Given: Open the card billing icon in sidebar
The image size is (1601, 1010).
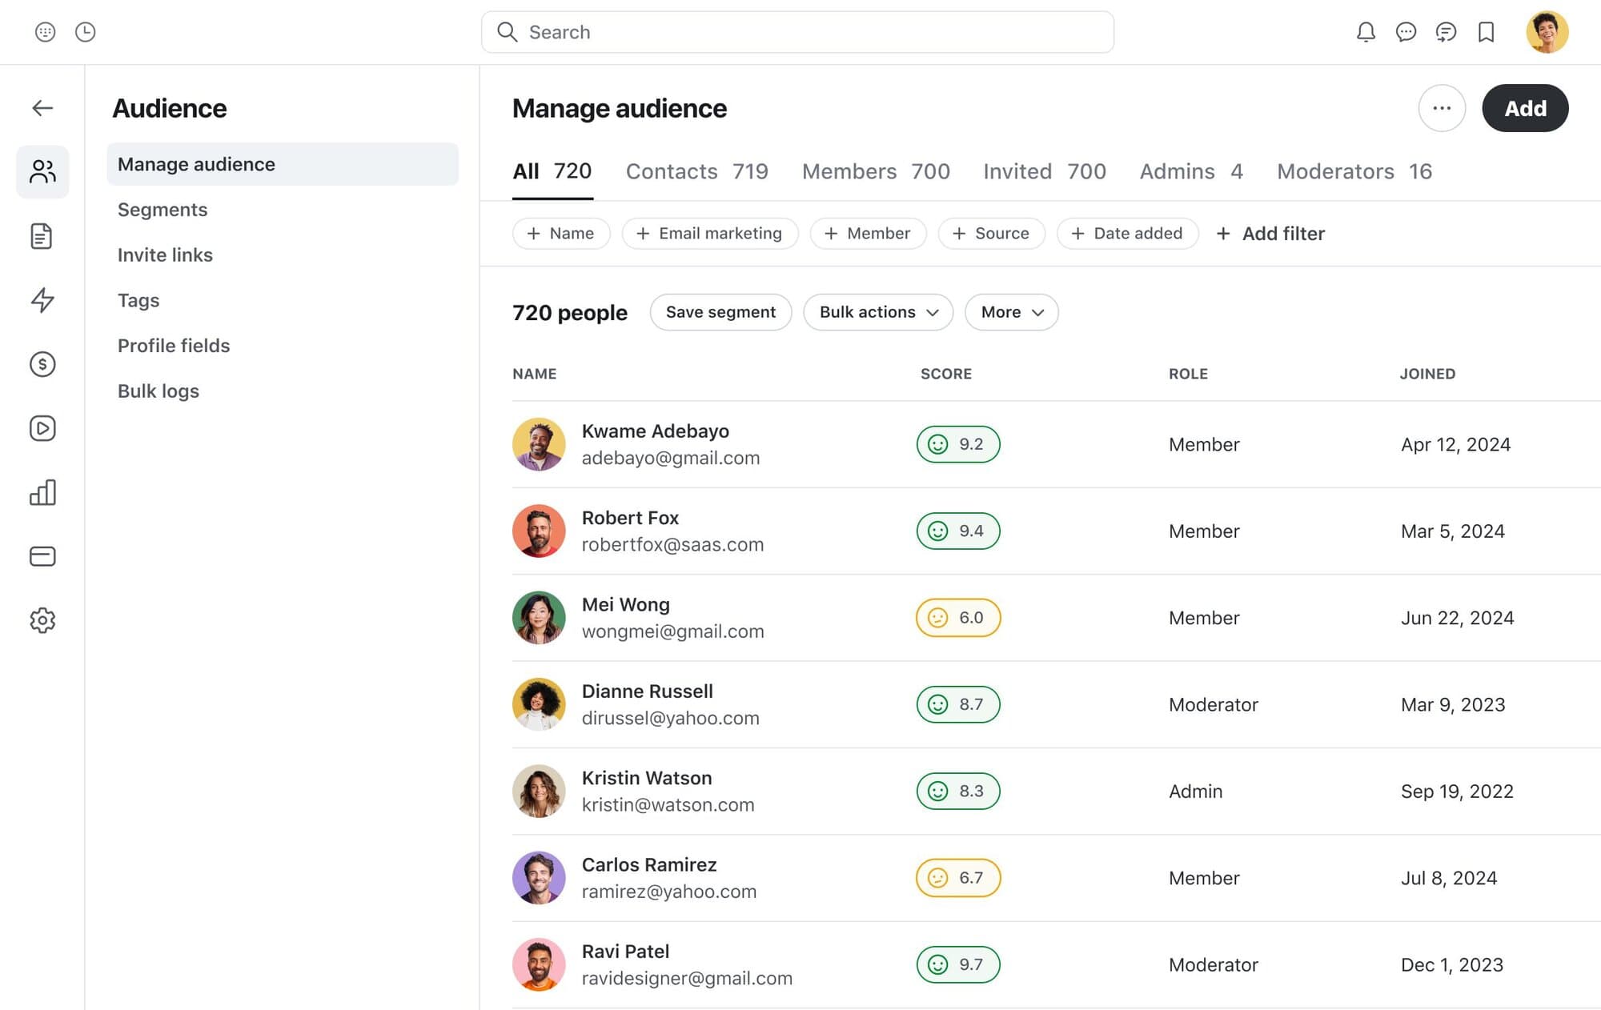Looking at the screenshot, I should click(42, 556).
